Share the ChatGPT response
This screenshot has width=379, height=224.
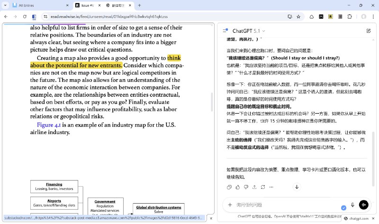[254, 187]
